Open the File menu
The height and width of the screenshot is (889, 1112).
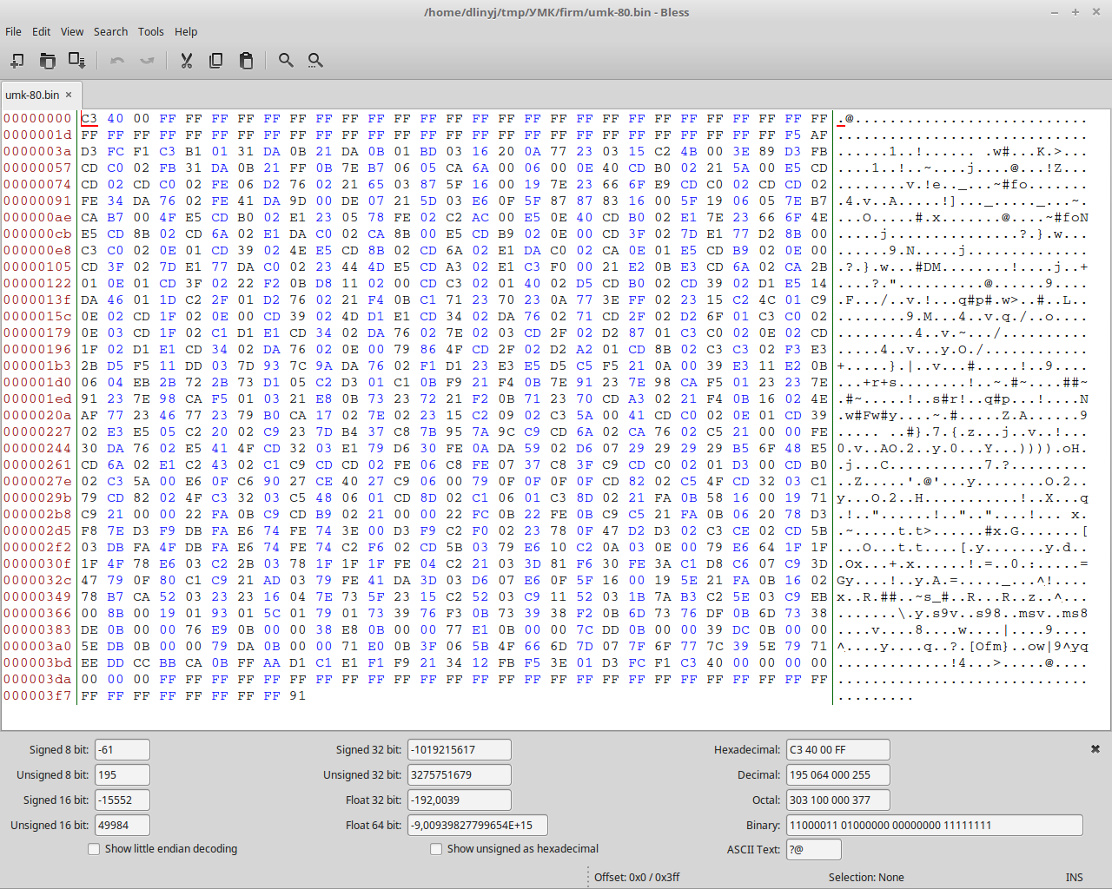[13, 31]
